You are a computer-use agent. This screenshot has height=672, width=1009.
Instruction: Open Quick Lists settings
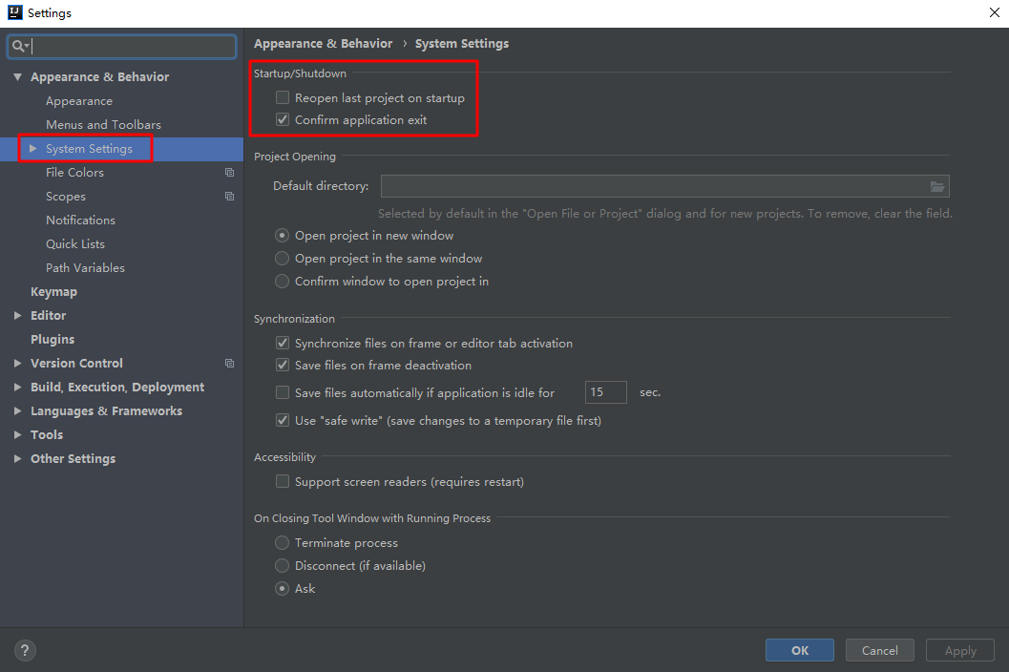pyautogui.click(x=75, y=244)
